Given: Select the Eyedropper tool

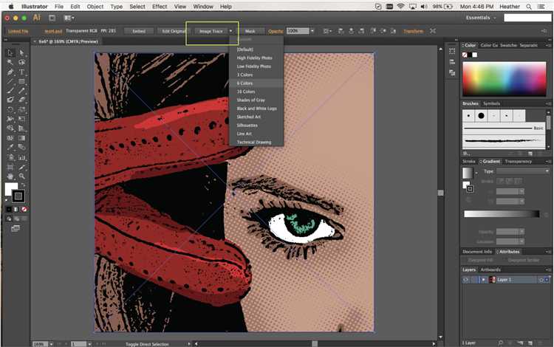Looking at the screenshot, I should pyautogui.click(x=10, y=148).
